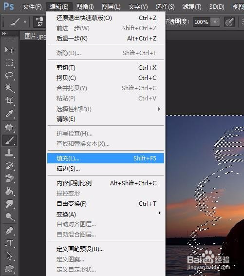This screenshot has width=244, height=276.
Task: Choose 剪切(T) from Edit menu
Action: pos(106,68)
